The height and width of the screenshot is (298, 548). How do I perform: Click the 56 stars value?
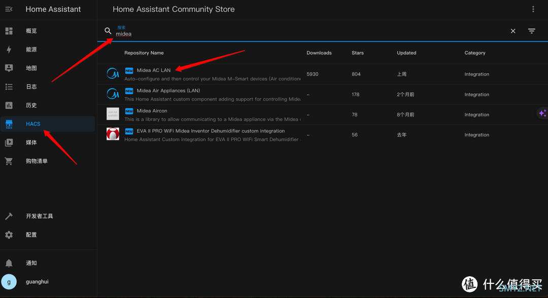pyautogui.click(x=354, y=135)
